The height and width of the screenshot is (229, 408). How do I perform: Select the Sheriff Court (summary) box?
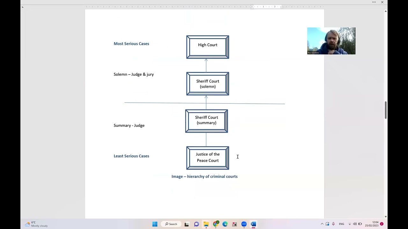(207, 121)
